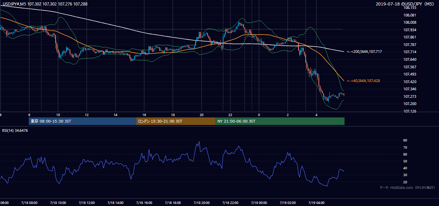This screenshot has height=206, width=439.
Task: Click RSI scale value 50
Action: coord(405,161)
